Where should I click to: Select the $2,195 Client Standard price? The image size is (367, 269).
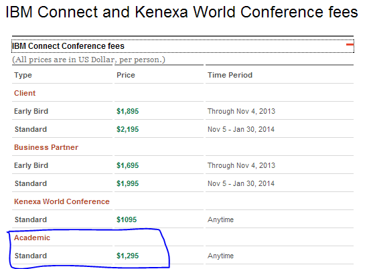[x=128, y=129]
